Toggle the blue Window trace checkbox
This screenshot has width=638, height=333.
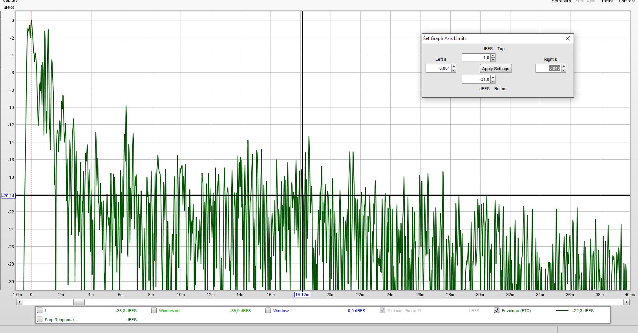pos(268,311)
